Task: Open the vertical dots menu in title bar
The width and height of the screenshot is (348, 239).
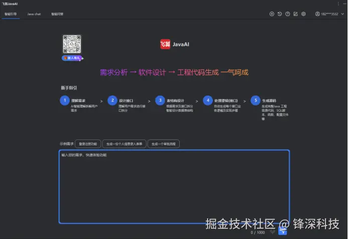Action: (338, 4)
